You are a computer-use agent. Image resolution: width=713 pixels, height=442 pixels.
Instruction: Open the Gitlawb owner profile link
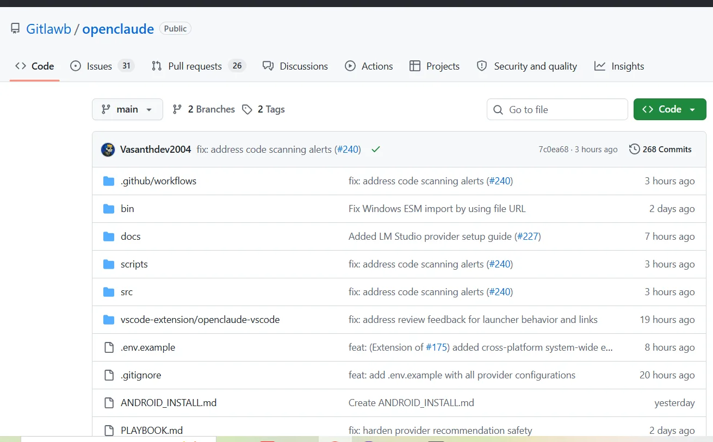[48, 29]
